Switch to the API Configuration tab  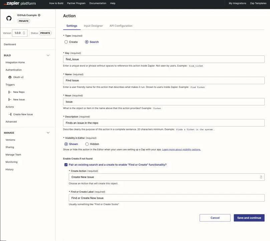tap(121, 26)
